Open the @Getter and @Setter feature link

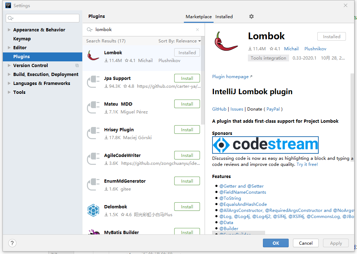(x=241, y=186)
